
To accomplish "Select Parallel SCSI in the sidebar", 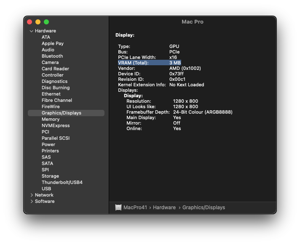I will tap(56, 138).
